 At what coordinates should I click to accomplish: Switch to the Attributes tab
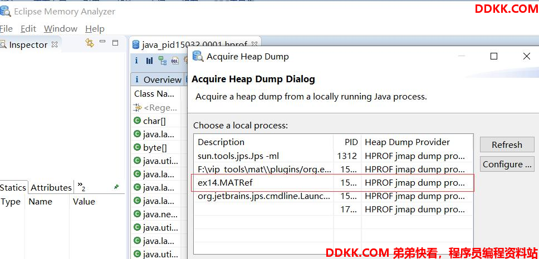pos(51,187)
